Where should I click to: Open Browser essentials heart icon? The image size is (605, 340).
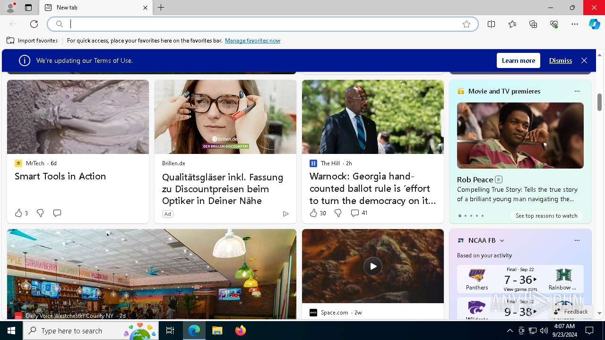tap(554, 24)
